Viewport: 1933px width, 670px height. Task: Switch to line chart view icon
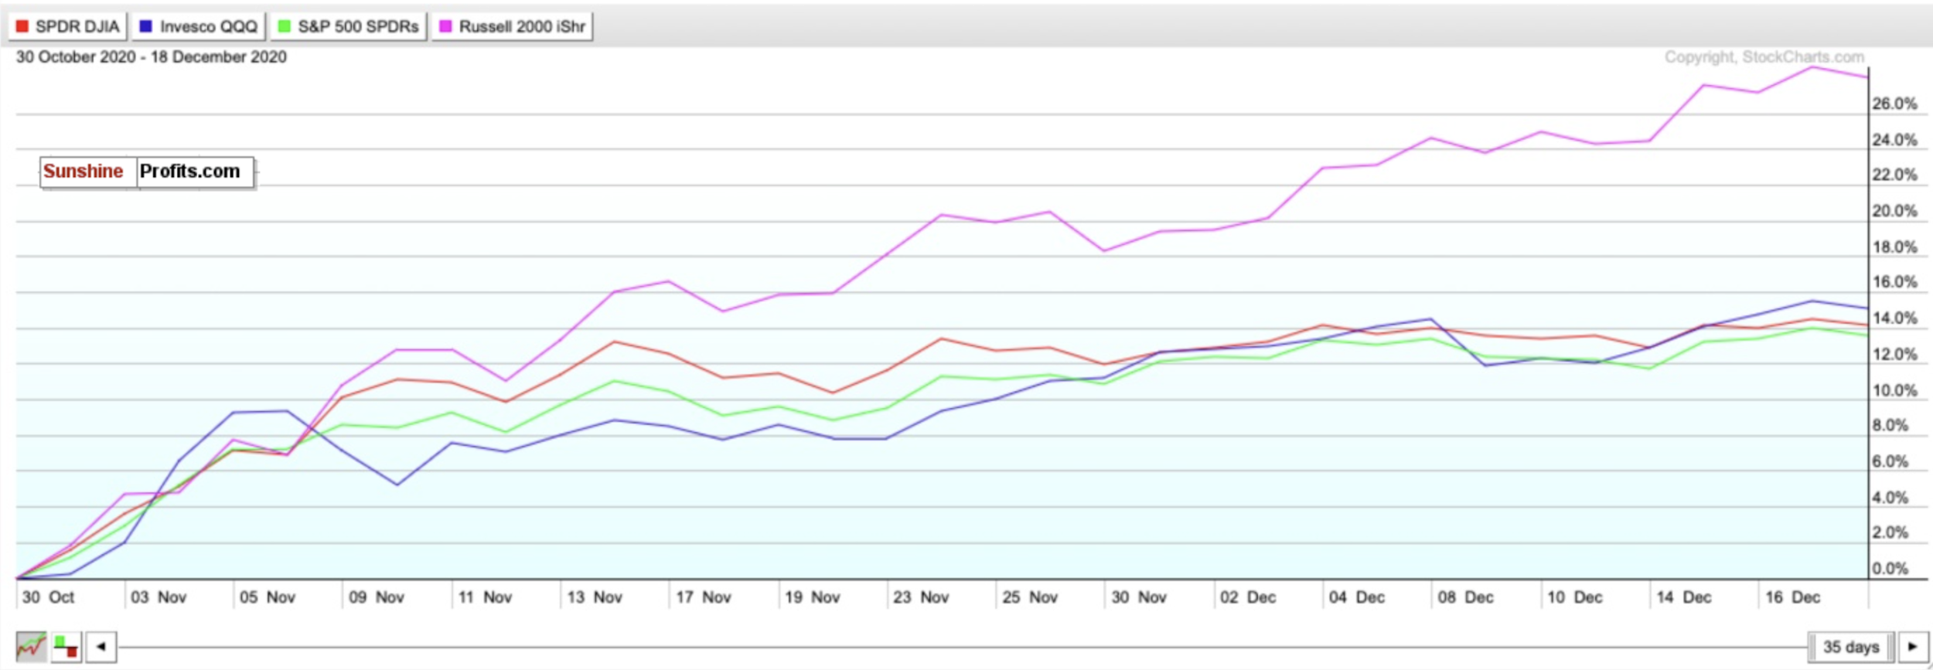[31, 647]
